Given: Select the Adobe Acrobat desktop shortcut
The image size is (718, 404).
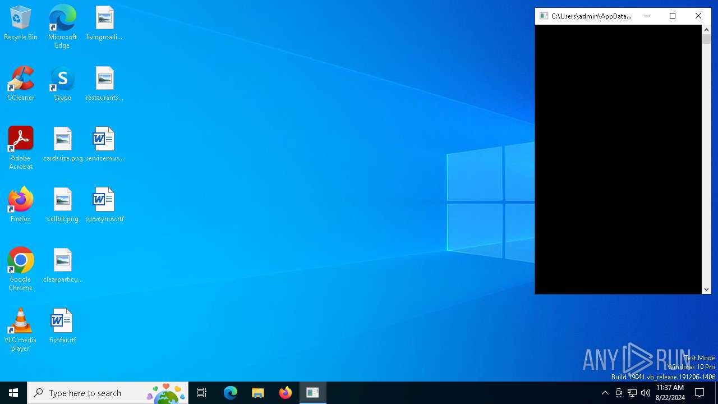Looking at the screenshot, I should tap(21, 148).
